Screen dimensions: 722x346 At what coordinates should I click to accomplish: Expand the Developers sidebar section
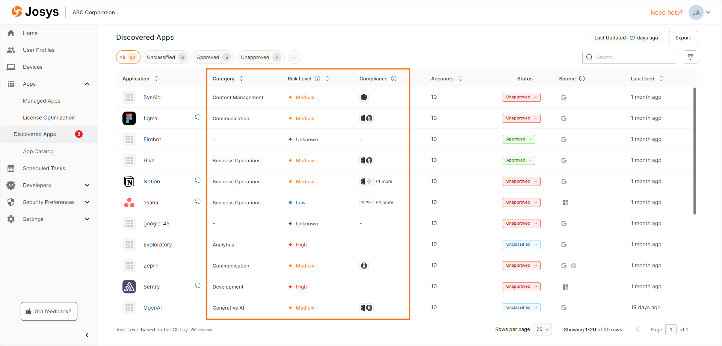click(x=87, y=185)
